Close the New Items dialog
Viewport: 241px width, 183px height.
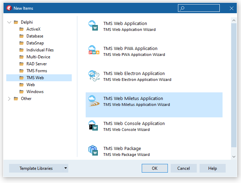pyautogui.click(x=232, y=8)
